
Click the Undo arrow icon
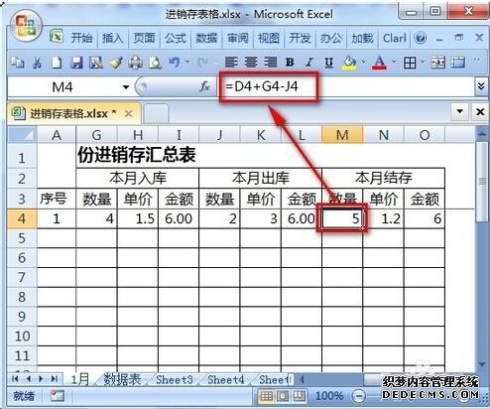[174, 63]
